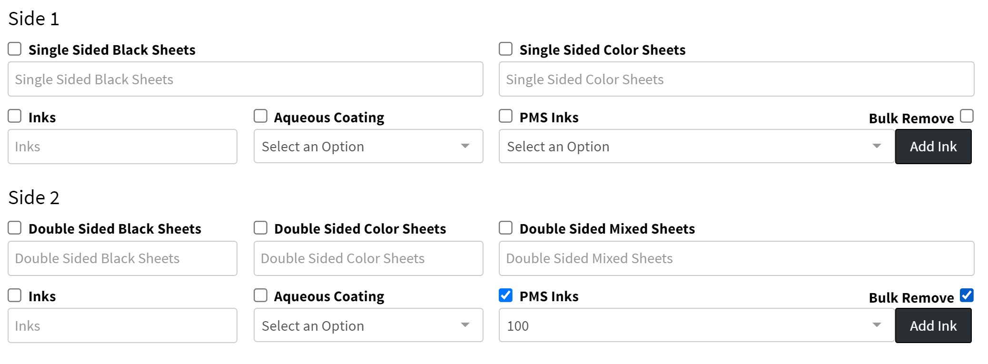Viewport: 988px width, 364px height.
Task: Check Side 1 Bulk Remove box
Action: click(967, 117)
